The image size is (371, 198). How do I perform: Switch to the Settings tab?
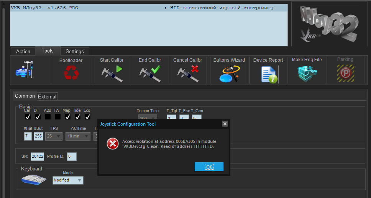click(74, 51)
